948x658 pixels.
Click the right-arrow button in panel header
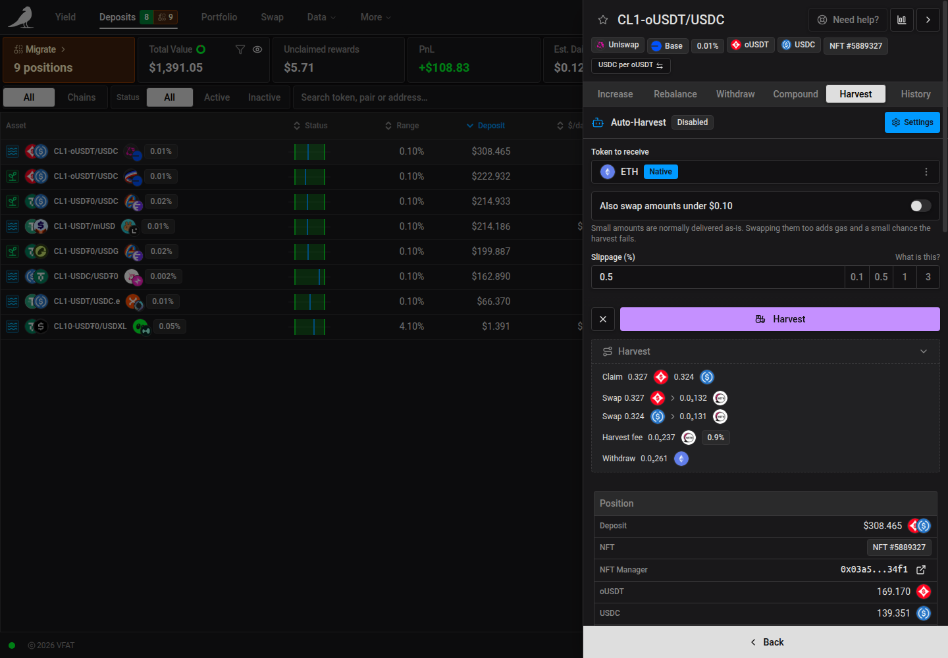pyautogui.click(x=928, y=20)
